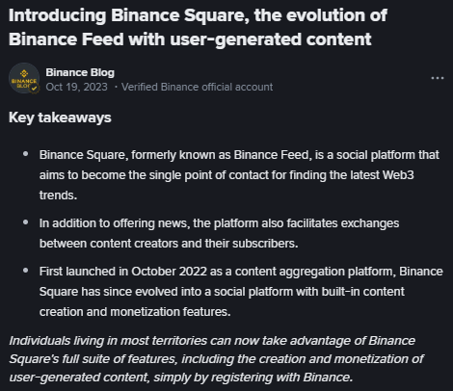The image size is (453, 391).
Task: Click the first takeaway about Web3 trends
Action: (x=239, y=175)
